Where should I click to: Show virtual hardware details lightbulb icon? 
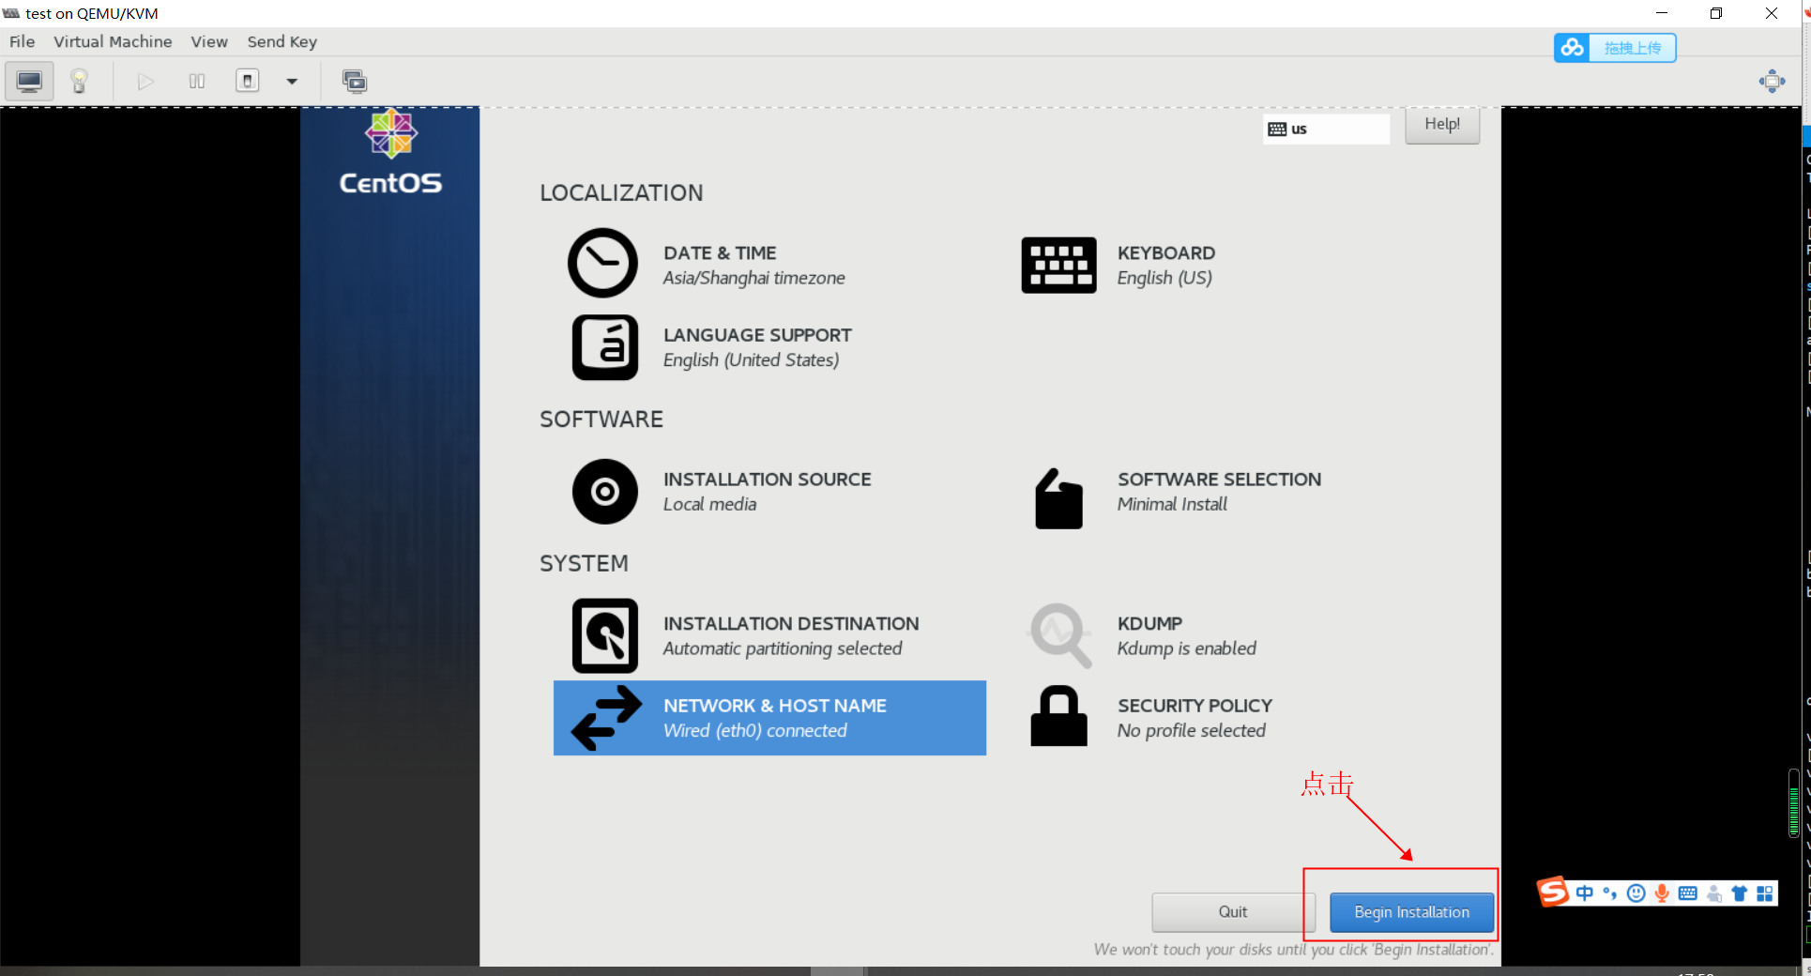click(79, 82)
